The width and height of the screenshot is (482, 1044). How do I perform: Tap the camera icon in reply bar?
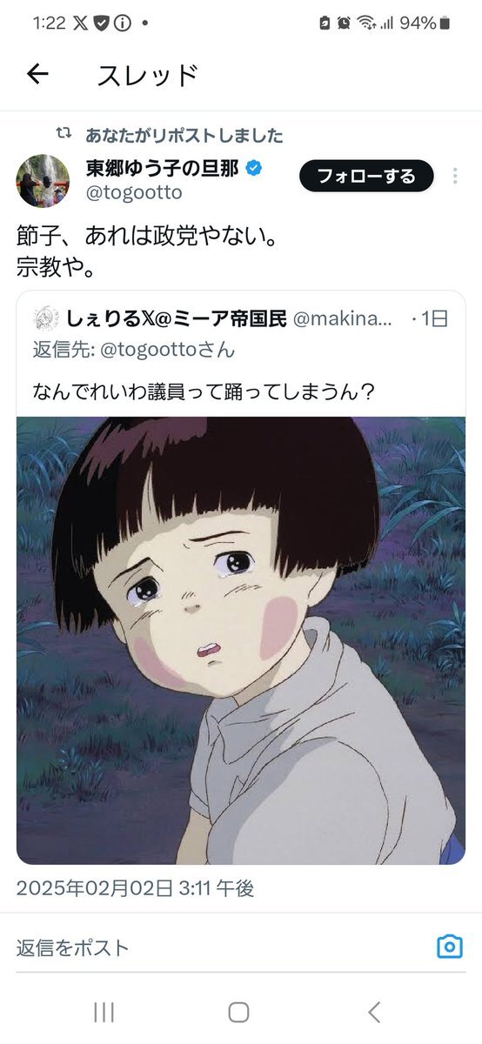449,947
